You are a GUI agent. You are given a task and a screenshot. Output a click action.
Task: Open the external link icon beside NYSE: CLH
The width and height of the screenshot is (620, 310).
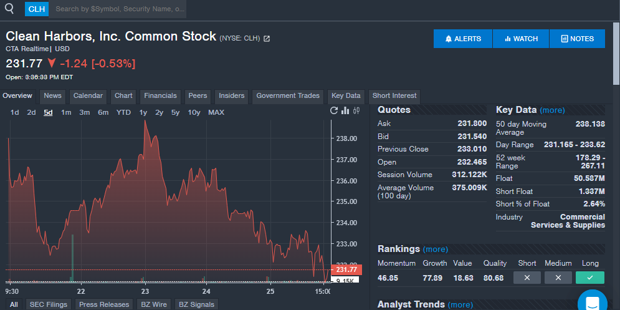coord(267,39)
